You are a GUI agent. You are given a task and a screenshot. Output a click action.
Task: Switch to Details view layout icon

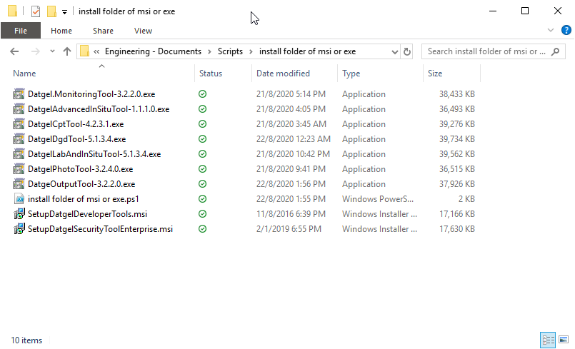548,340
